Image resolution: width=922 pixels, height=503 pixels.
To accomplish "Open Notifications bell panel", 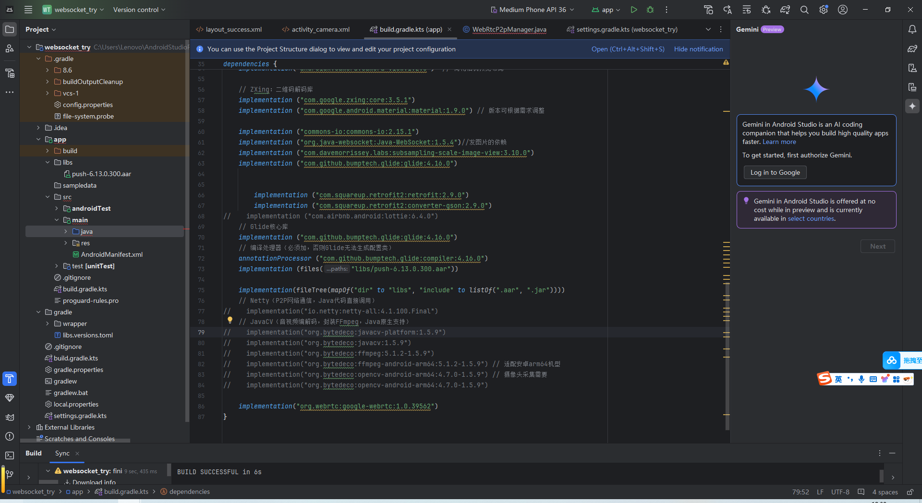I will [x=912, y=29].
